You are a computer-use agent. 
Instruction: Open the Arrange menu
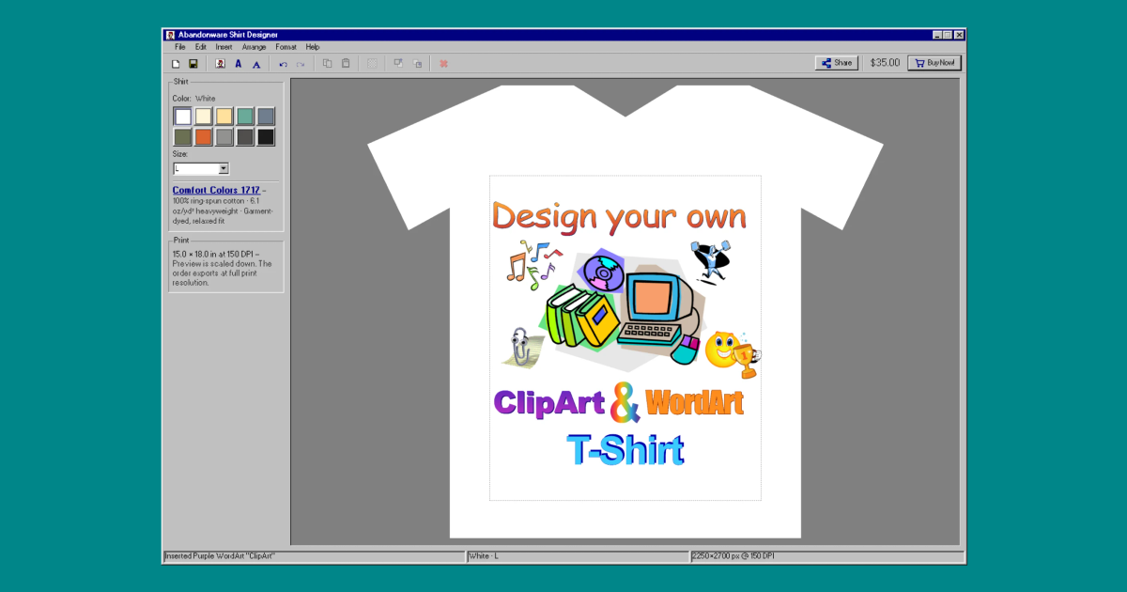[x=254, y=47]
